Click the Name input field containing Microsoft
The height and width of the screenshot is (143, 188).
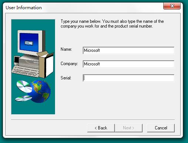(x=129, y=50)
